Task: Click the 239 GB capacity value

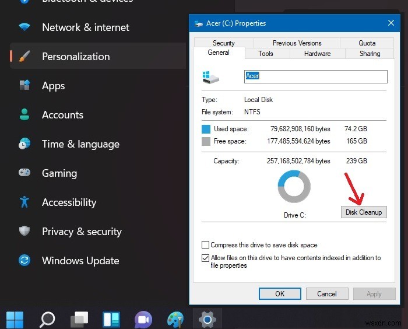Action: 357,161
